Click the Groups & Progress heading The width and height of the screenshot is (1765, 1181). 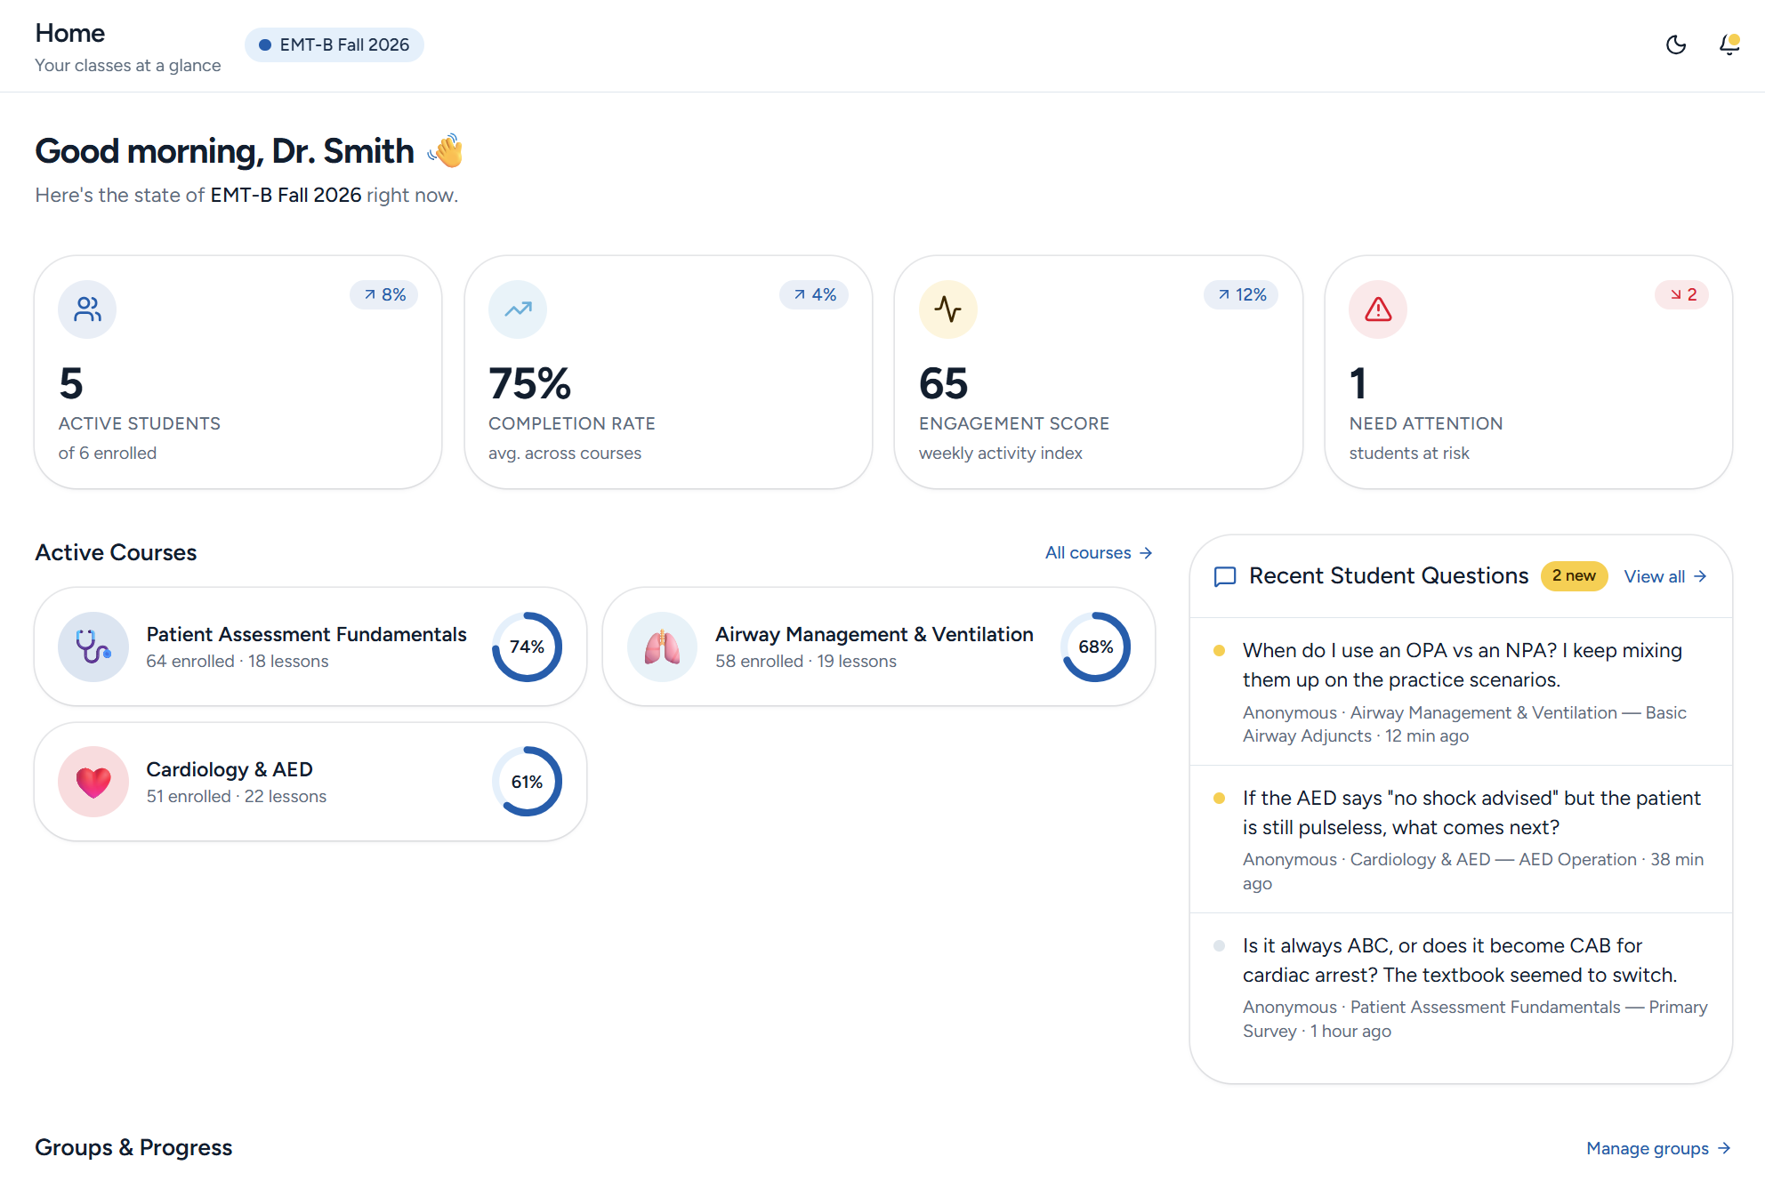pos(133,1147)
